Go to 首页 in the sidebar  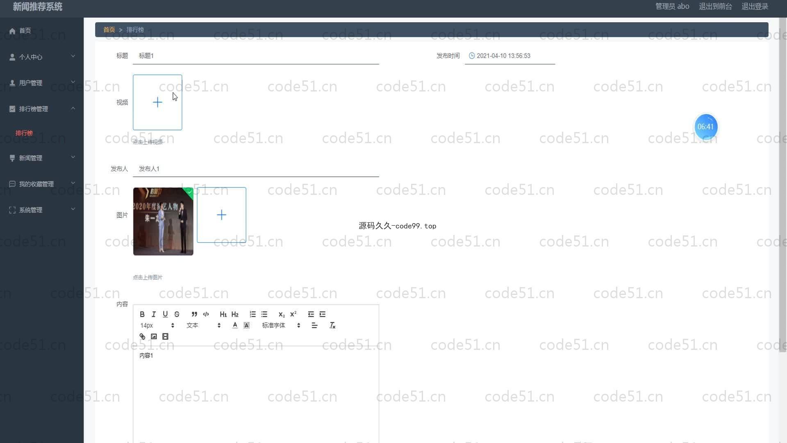42,31
